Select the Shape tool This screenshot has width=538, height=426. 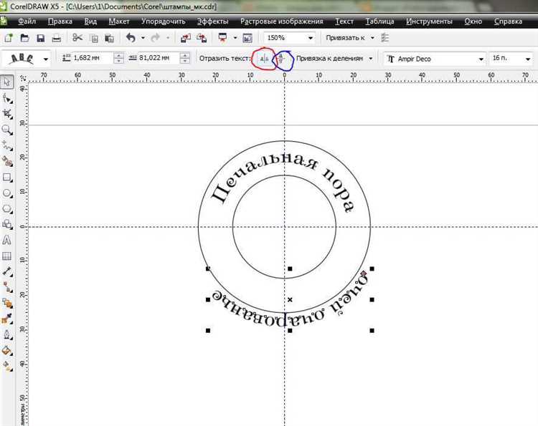click(x=7, y=98)
